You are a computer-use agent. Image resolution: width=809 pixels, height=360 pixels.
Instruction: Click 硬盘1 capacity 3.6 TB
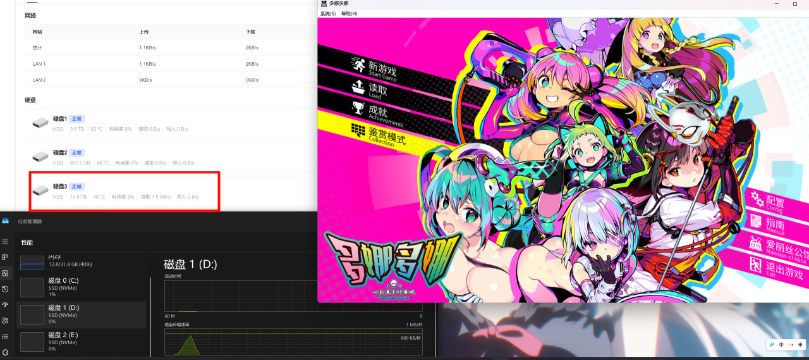coord(76,129)
